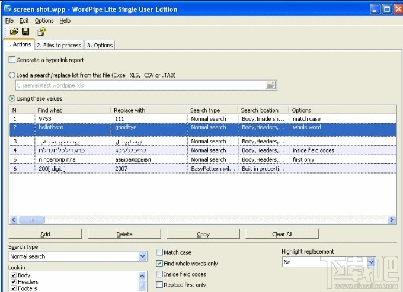Image resolution: width=403 pixels, height=292 pixels.
Task: Click the Find what column header
Action: pyautogui.click(x=72, y=110)
